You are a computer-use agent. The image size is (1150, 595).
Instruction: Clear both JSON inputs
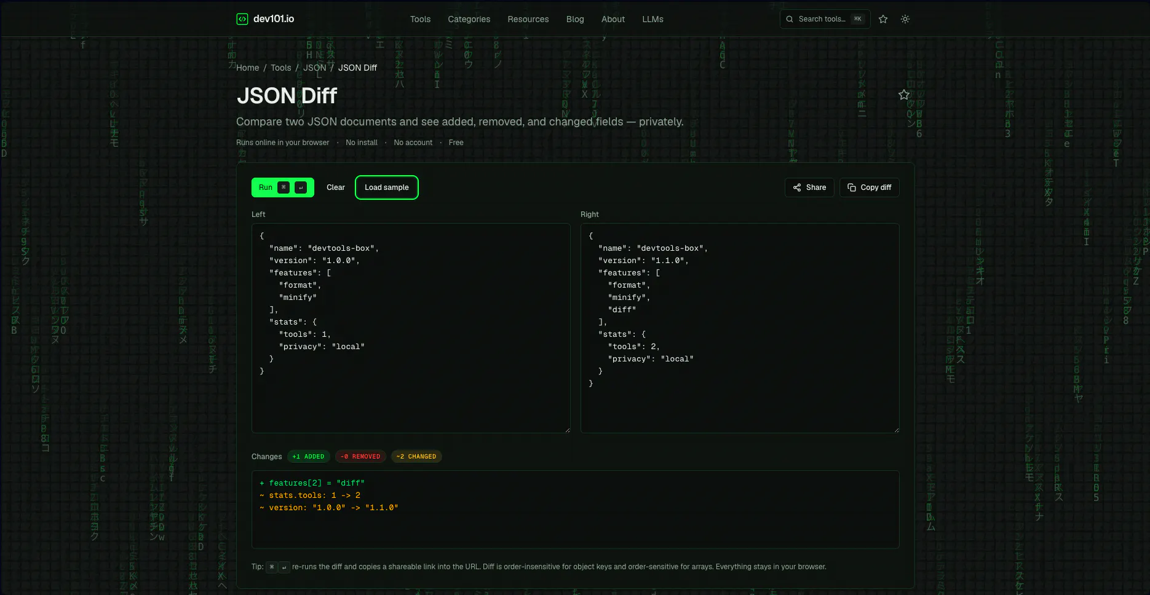[x=336, y=187]
